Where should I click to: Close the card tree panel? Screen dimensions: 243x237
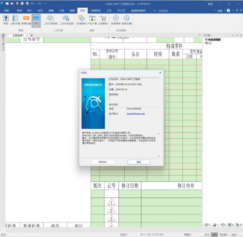point(241,35)
